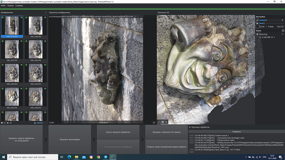Select point cloud mode in 3D viewer
Viewport: 285px width, 160px height.
point(166,122)
